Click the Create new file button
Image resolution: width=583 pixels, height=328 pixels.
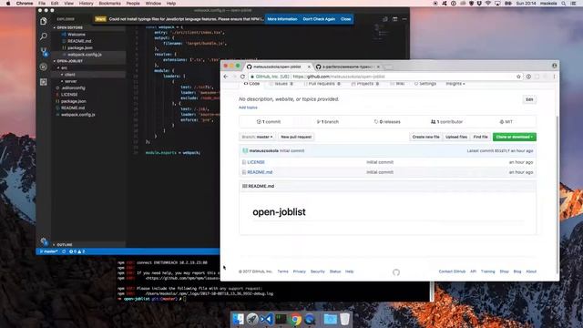(425, 137)
